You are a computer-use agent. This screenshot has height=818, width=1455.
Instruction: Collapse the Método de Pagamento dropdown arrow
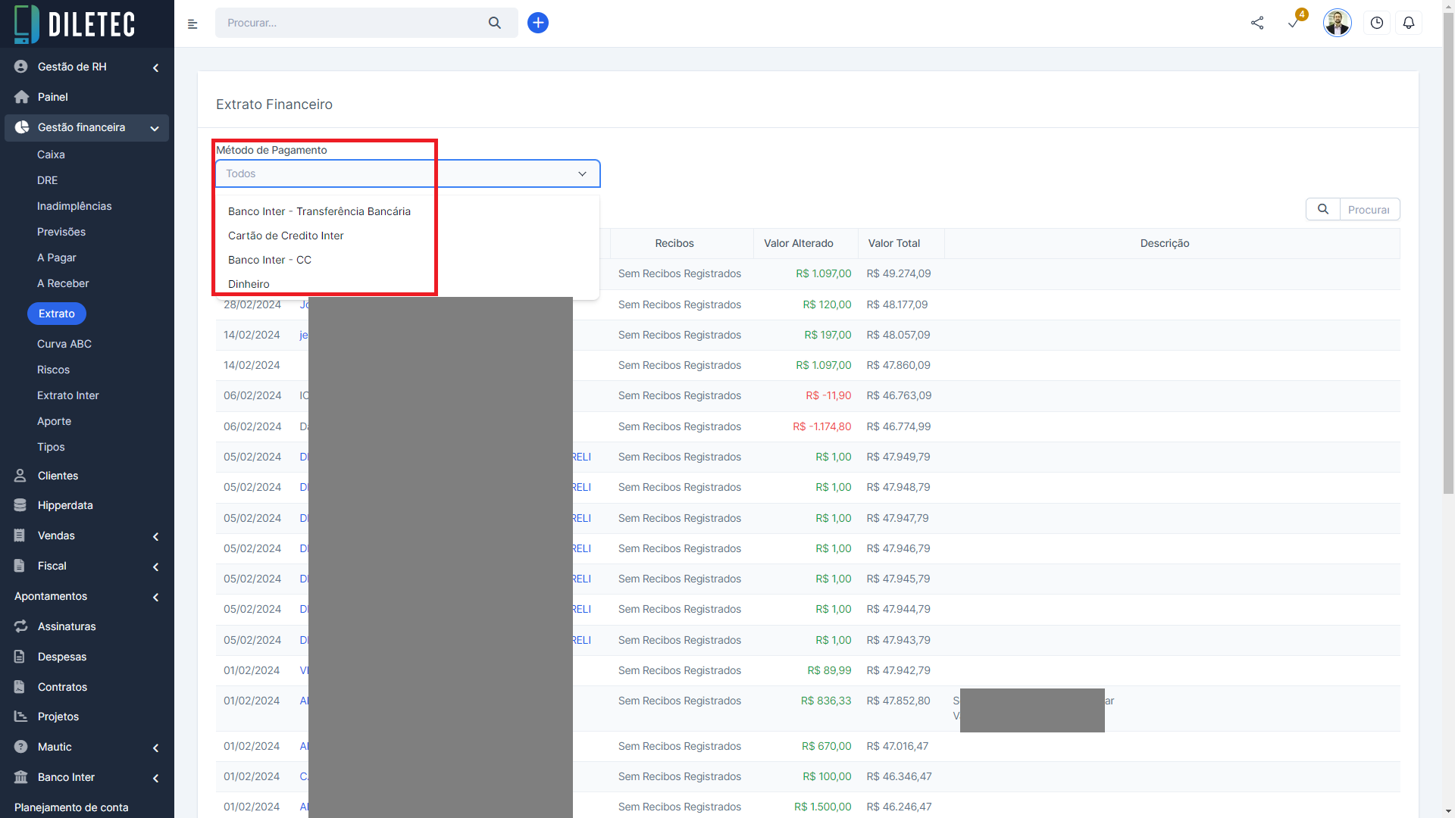click(x=582, y=173)
